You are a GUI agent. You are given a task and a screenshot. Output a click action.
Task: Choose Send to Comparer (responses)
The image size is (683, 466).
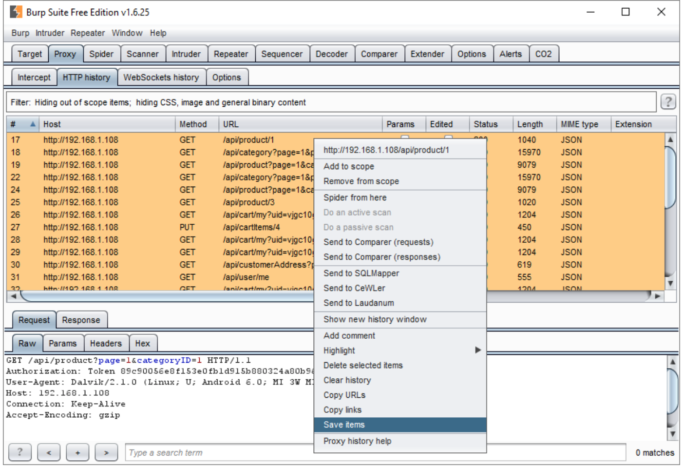tap(400, 257)
